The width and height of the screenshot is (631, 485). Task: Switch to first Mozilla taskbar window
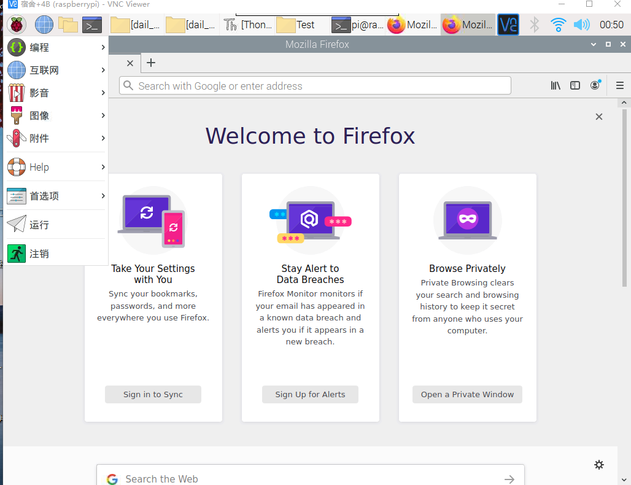[412, 25]
